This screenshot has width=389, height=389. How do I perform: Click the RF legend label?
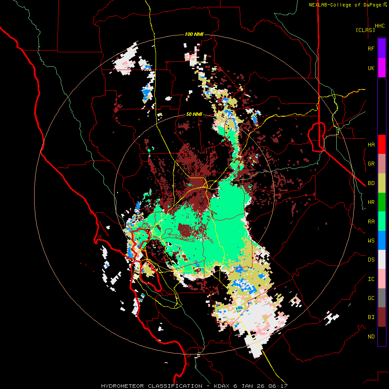pos(371,49)
